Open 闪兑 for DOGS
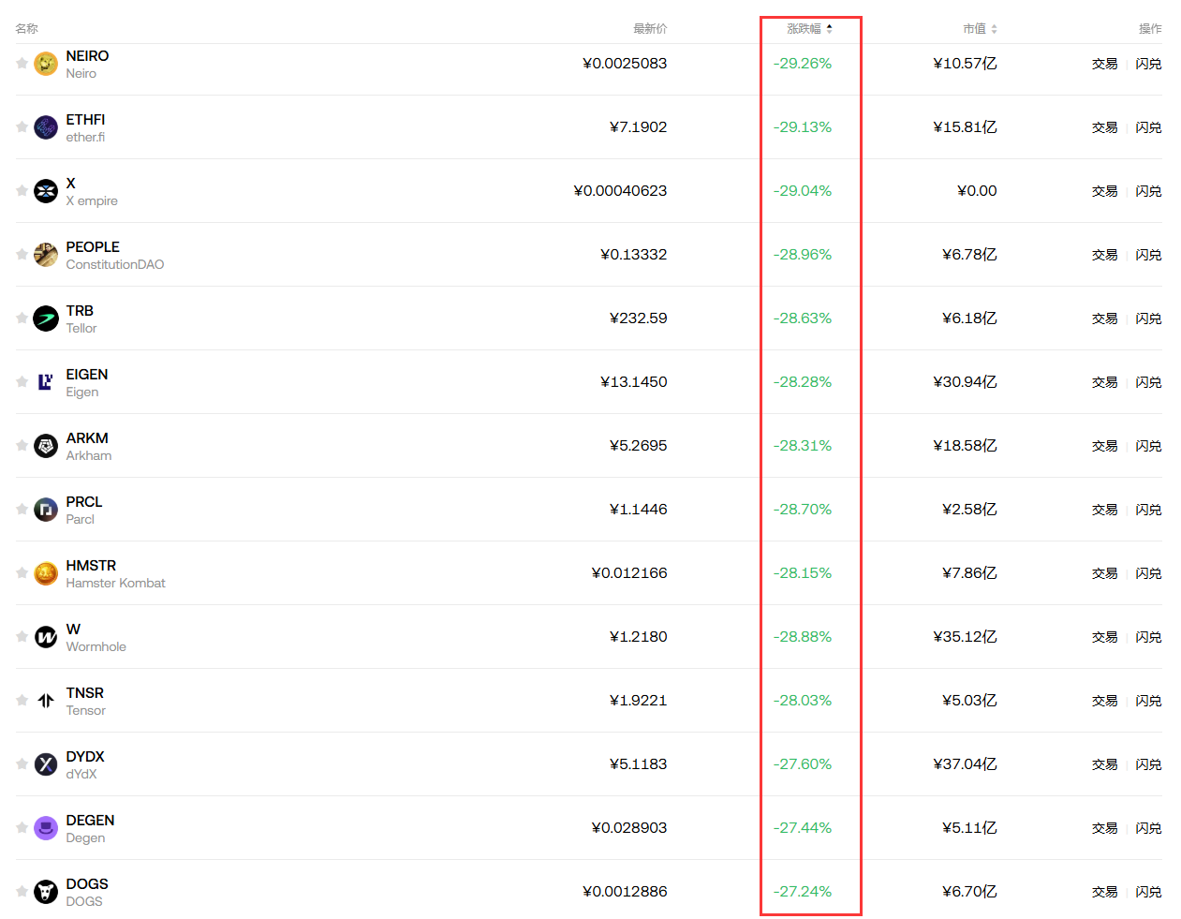 point(1148,892)
